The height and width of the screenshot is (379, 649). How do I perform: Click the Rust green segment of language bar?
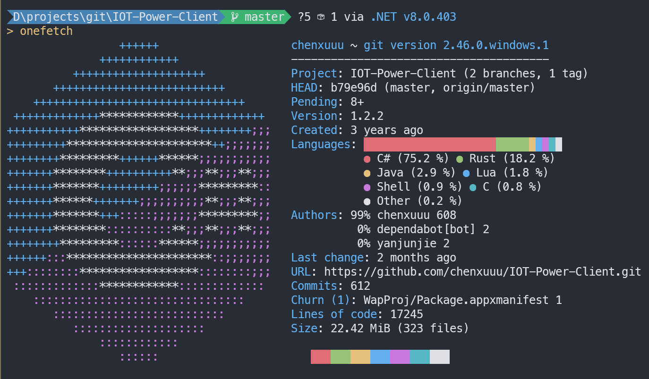coord(512,144)
